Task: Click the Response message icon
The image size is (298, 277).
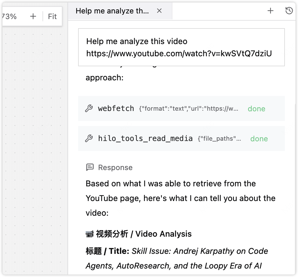Action: pyautogui.click(x=90, y=167)
